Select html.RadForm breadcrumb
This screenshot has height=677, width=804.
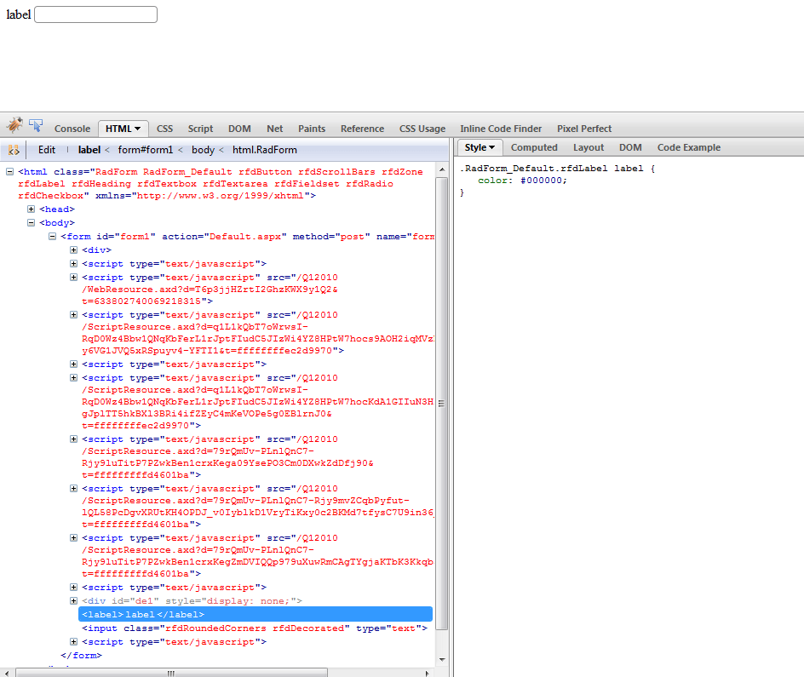pos(265,150)
